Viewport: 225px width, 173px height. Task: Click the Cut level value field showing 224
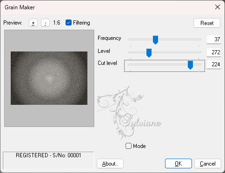pos(214,64)
